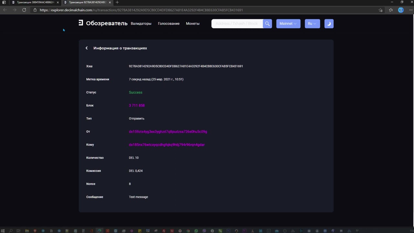Click the Обозреватель home link

coord(107,23)
